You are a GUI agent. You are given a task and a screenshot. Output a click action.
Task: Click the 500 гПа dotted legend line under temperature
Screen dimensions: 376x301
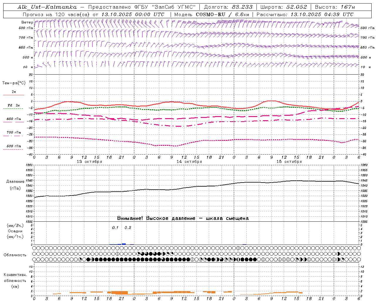point(13,149)
